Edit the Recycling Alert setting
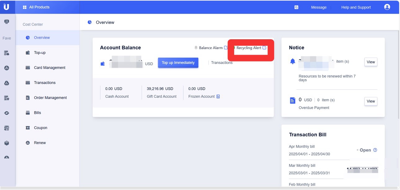This screenshot has width=400, height=190. coord(264,48)
